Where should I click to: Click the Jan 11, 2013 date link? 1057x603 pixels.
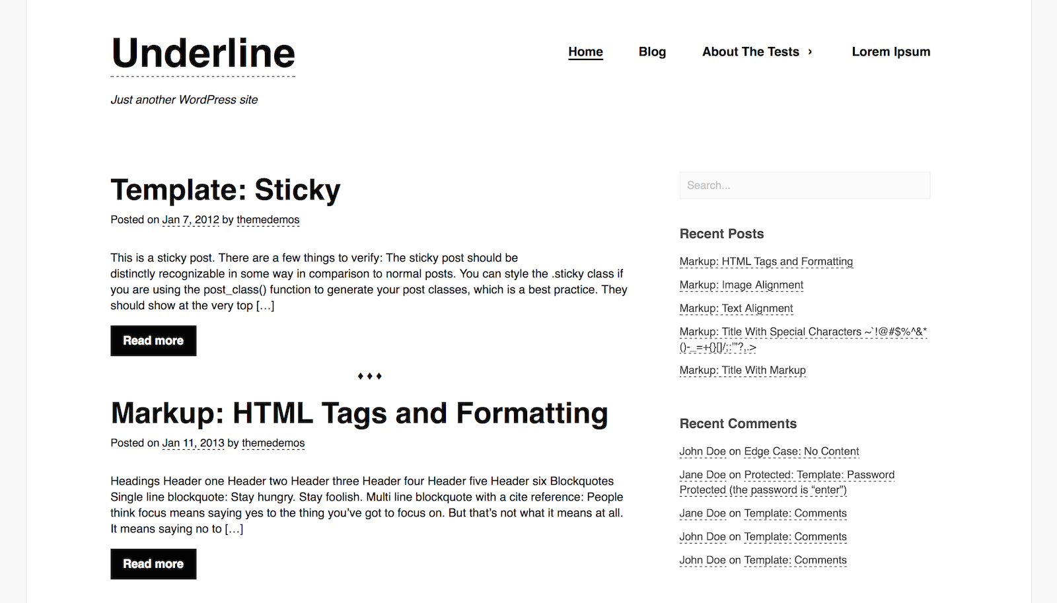coord(193,443)
